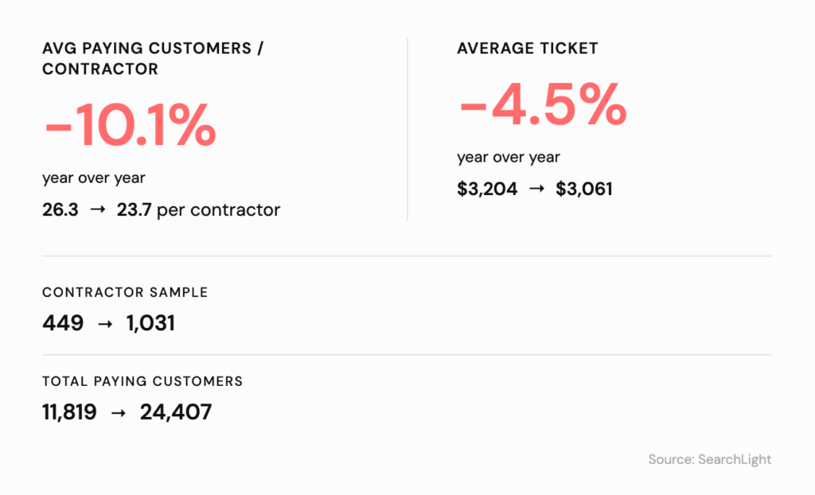Screen dimensions: 815x495
Task: Click the 24,407 total customers value
Action: pos(176,412)
